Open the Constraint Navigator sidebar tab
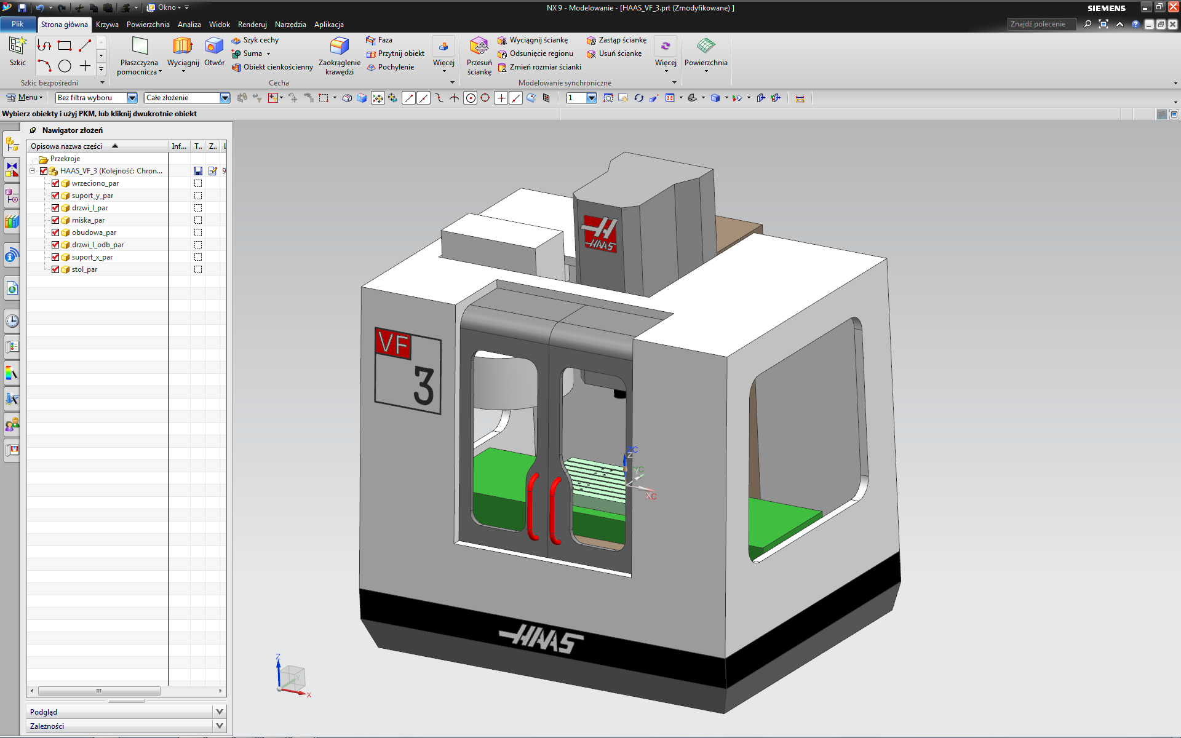The height and width of the screenshot is (738, 1181). tap(12, 170)
